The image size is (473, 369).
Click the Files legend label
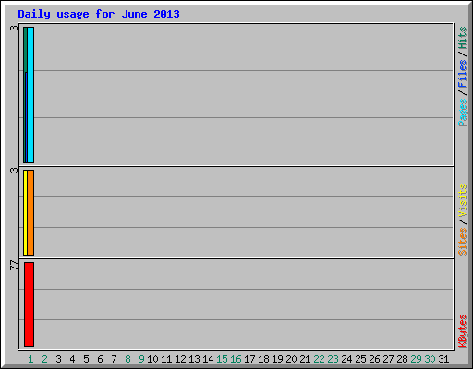tap(462, 74)
